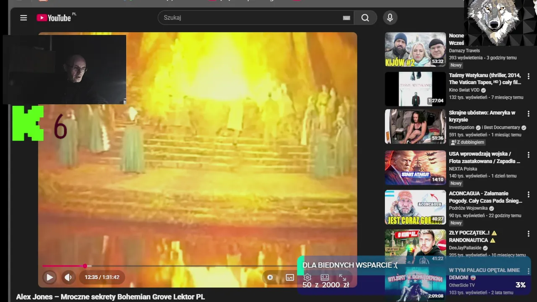
Task: Open Skrajne ubóstwo video thumbnail
Action: click(x=415, y=127)
